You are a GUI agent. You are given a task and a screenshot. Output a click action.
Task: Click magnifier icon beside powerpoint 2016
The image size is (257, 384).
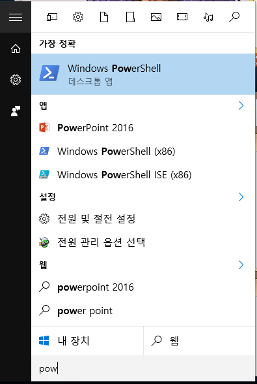coord(44,287)
